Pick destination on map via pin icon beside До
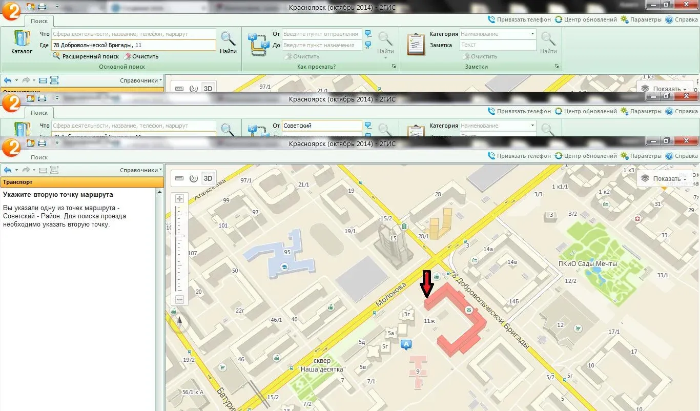Viewport: 700px width, 411px height. click(368, 45)
